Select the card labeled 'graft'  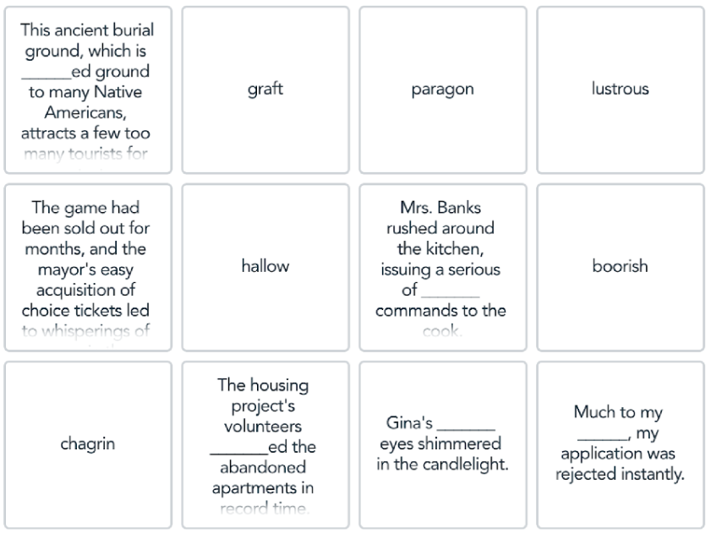coord(265,89)
